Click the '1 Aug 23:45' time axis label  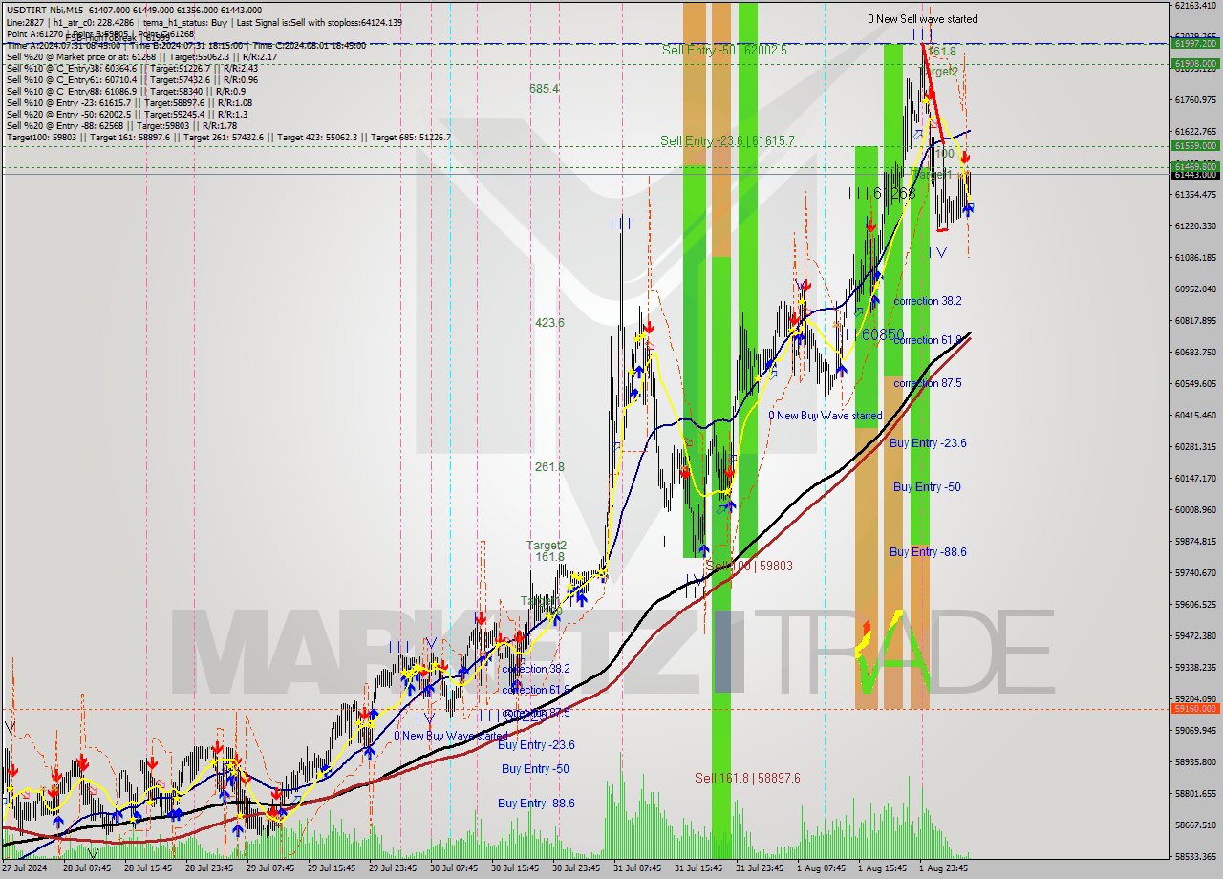[x=943, y=868]
